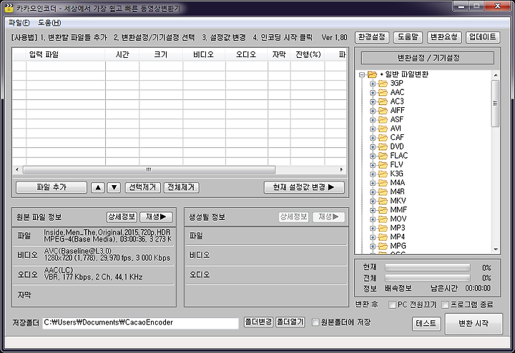Click the AC3 folder icon

(x=383, y=101)
